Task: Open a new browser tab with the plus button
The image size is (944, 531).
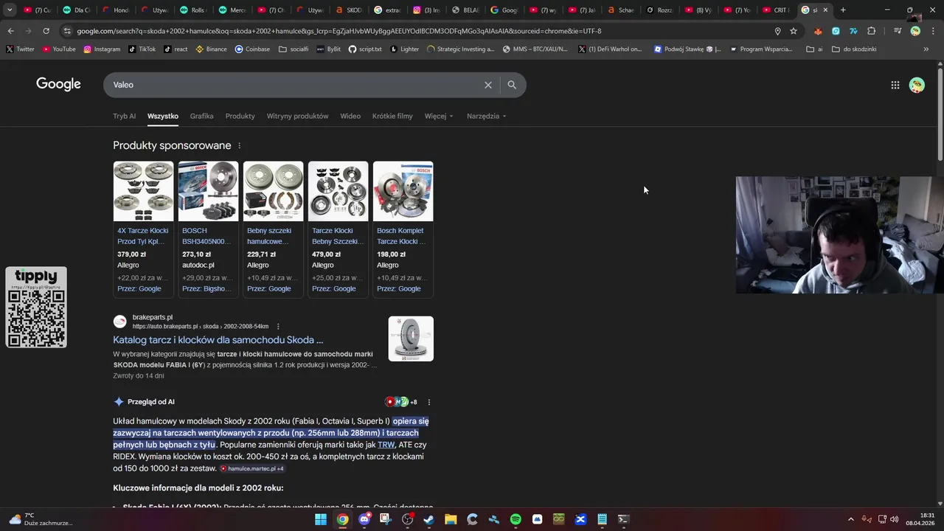Action: [843, 10]
